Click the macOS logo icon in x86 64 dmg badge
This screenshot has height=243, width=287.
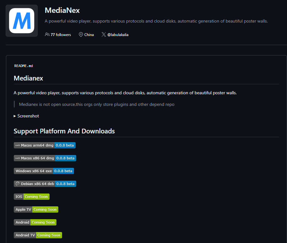(x=18, y=158)
